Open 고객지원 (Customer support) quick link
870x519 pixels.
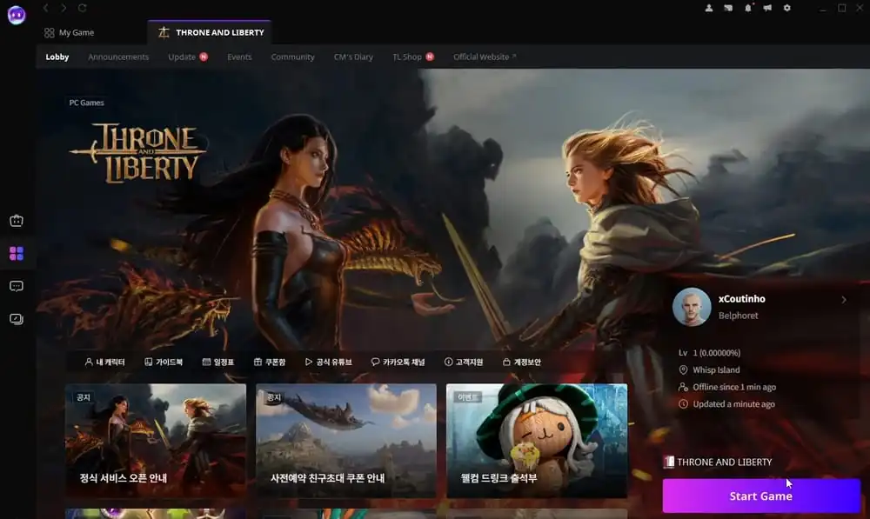tap(464, 362)
